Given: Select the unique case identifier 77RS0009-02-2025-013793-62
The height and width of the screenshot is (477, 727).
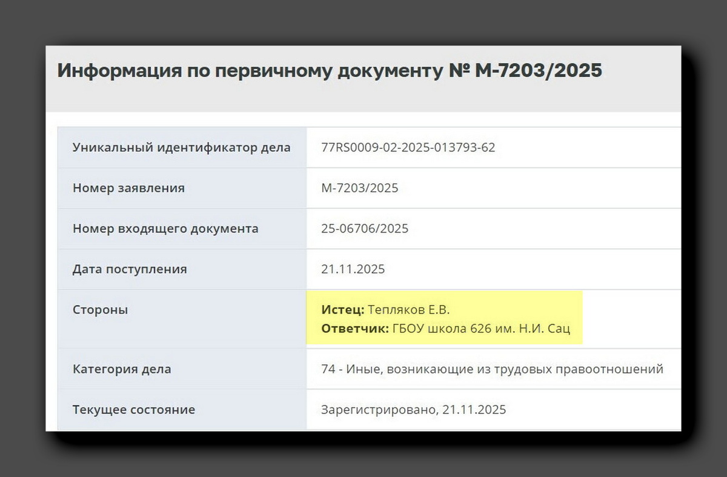Looking at the screenshot, I should click(x=408, y=147).
